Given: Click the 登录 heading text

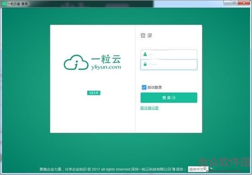Looking at the screenshot, I should pyautogui.click(x=146, y=36).
